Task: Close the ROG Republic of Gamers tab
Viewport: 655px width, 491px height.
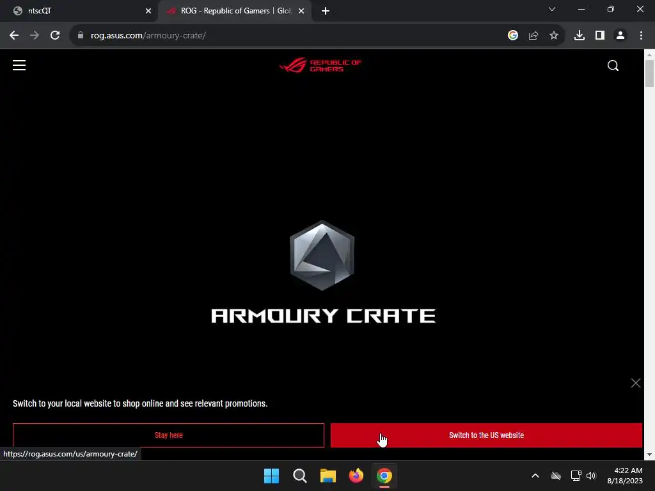Action: 301,11
